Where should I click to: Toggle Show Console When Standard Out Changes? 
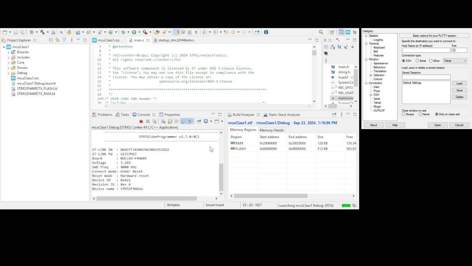184,121
